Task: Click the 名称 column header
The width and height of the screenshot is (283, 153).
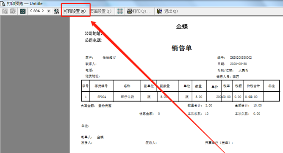Action: pyautogui.click(x=127, y=86)
